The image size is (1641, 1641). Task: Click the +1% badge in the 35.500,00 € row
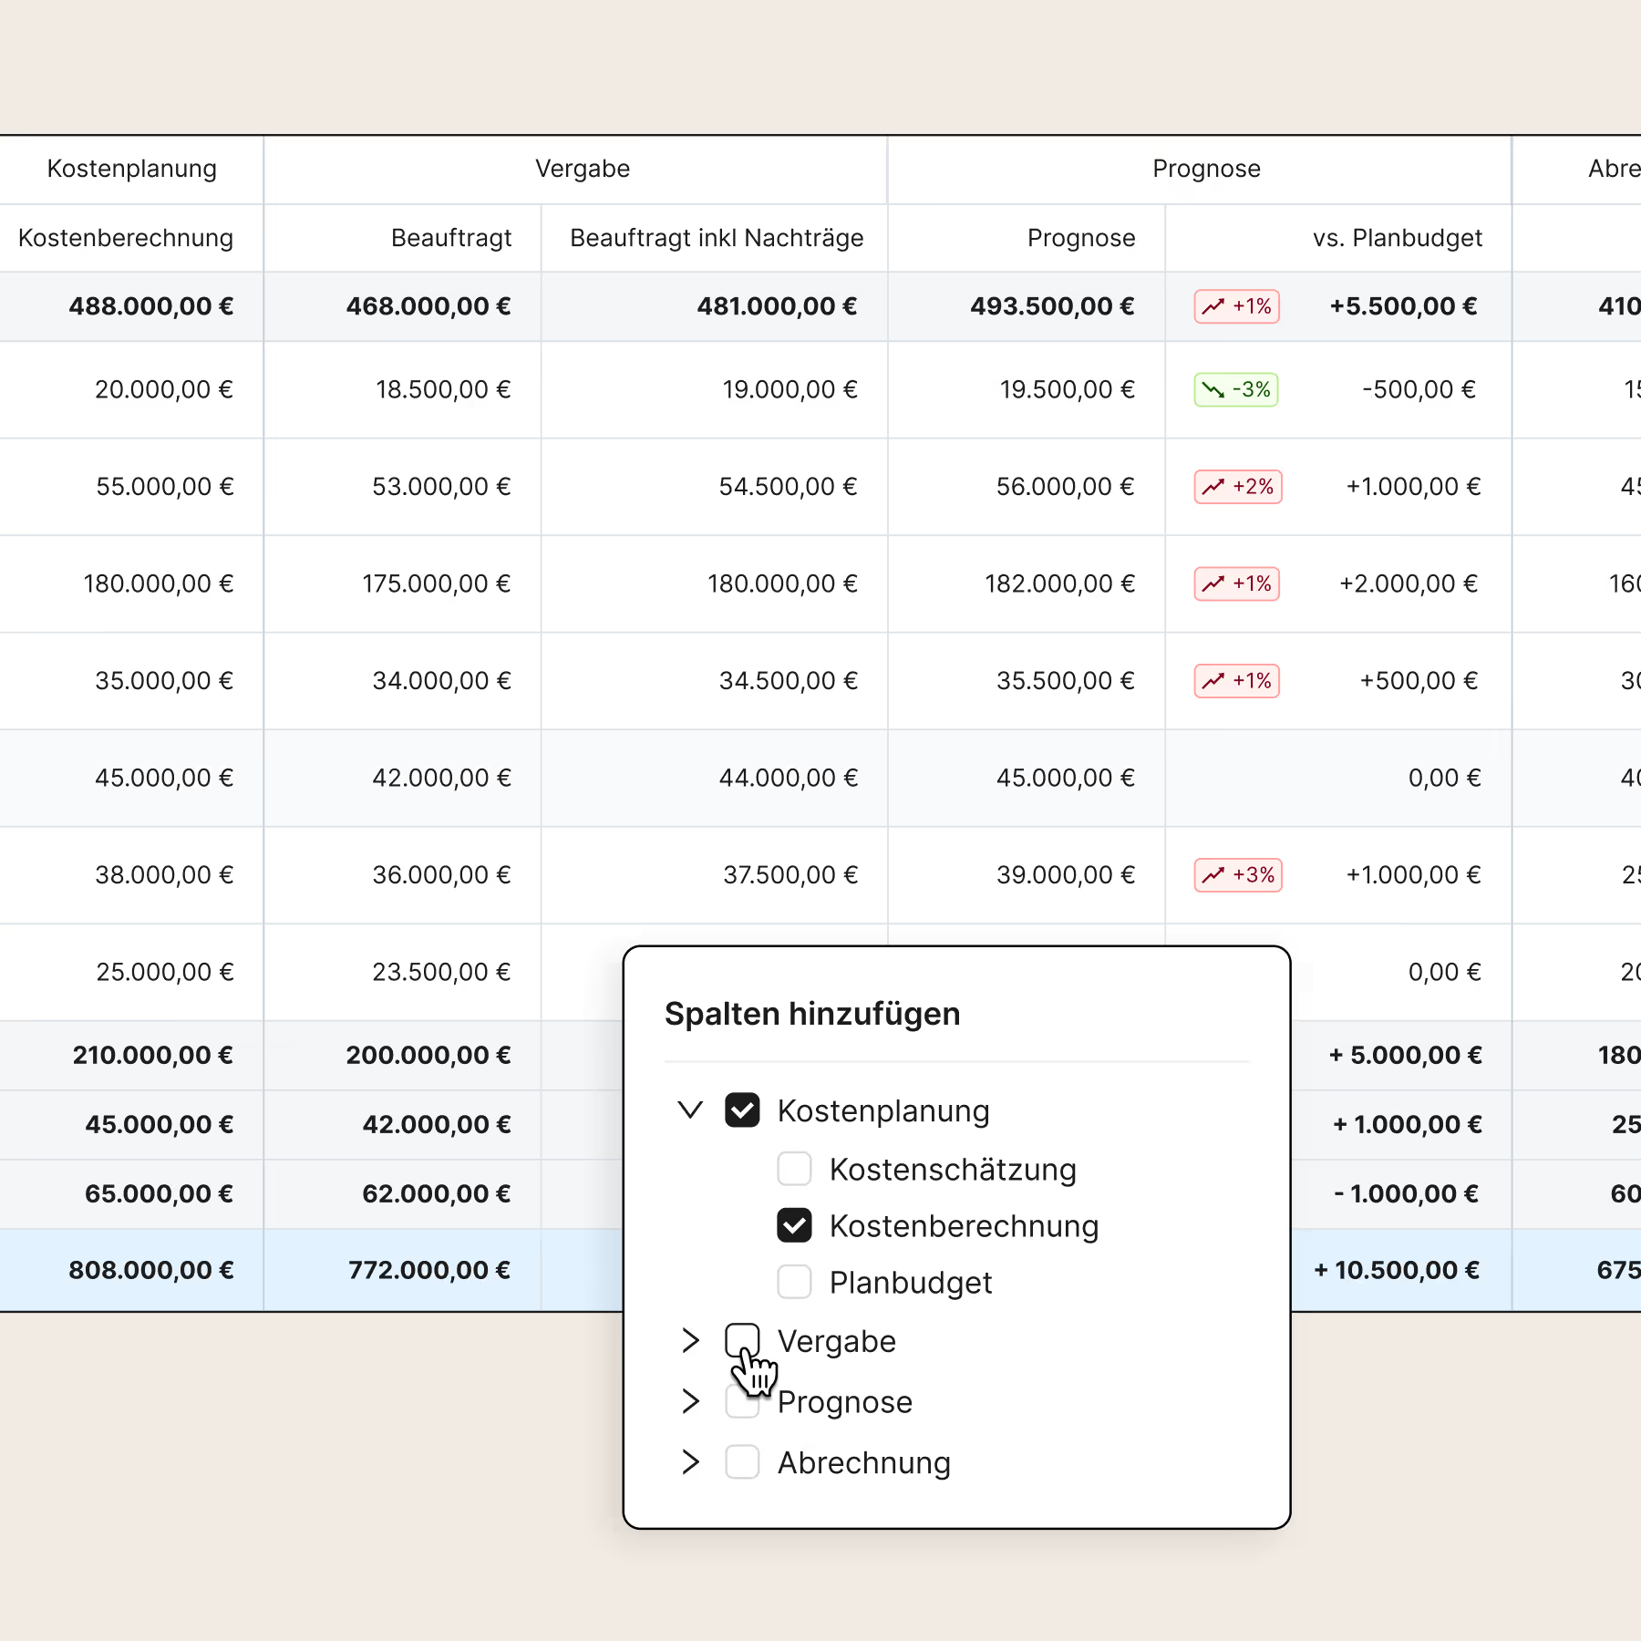[x=1236, y=681]
